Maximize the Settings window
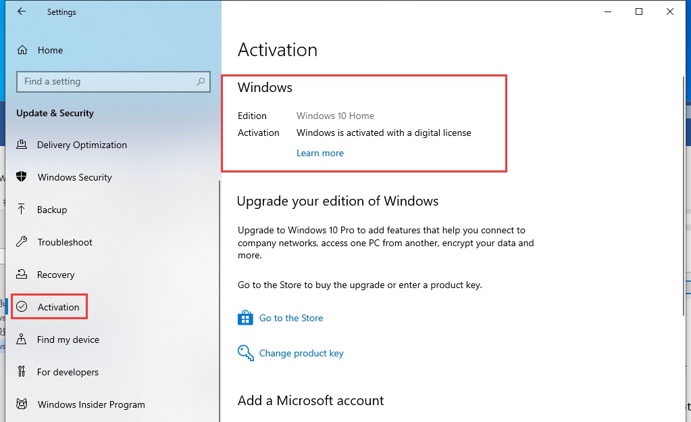 pyautogui.click(x=639, y=12)
